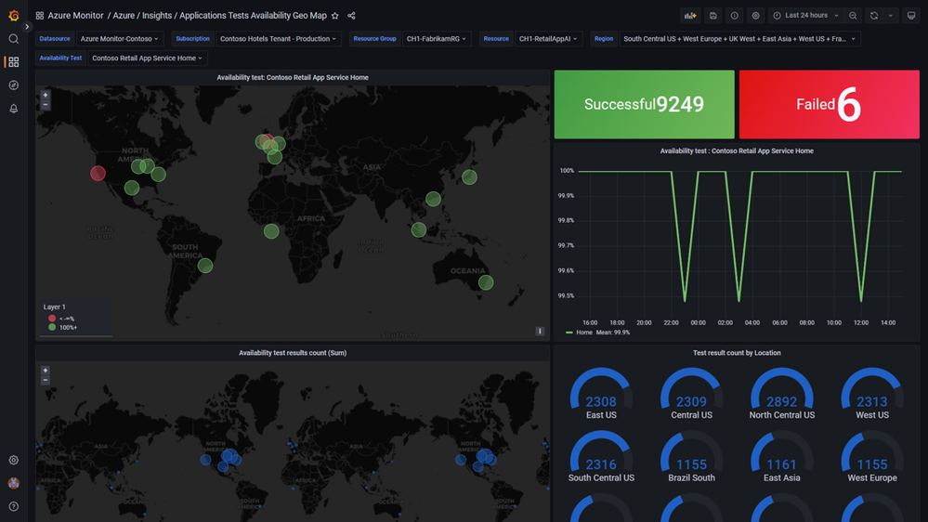Cycle view mode with monitor icon
Screen dimensions: 928x522
[x=911, y=16]
